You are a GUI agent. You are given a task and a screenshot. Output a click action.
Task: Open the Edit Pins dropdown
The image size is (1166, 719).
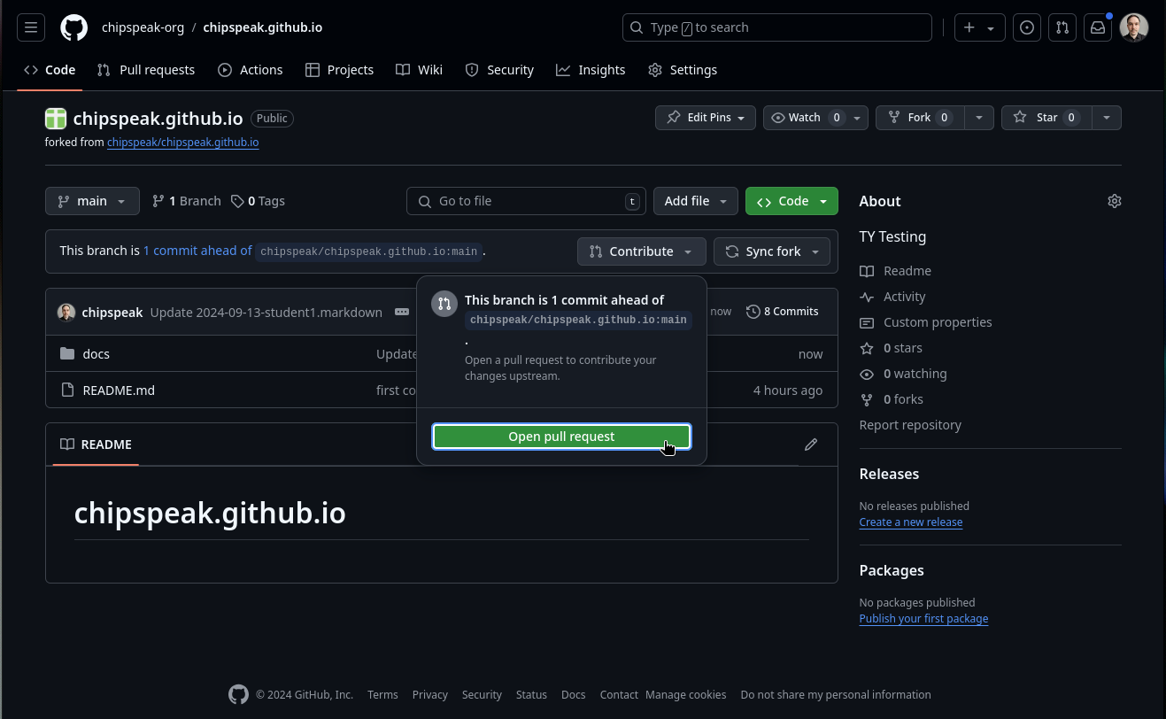point(706,118)
